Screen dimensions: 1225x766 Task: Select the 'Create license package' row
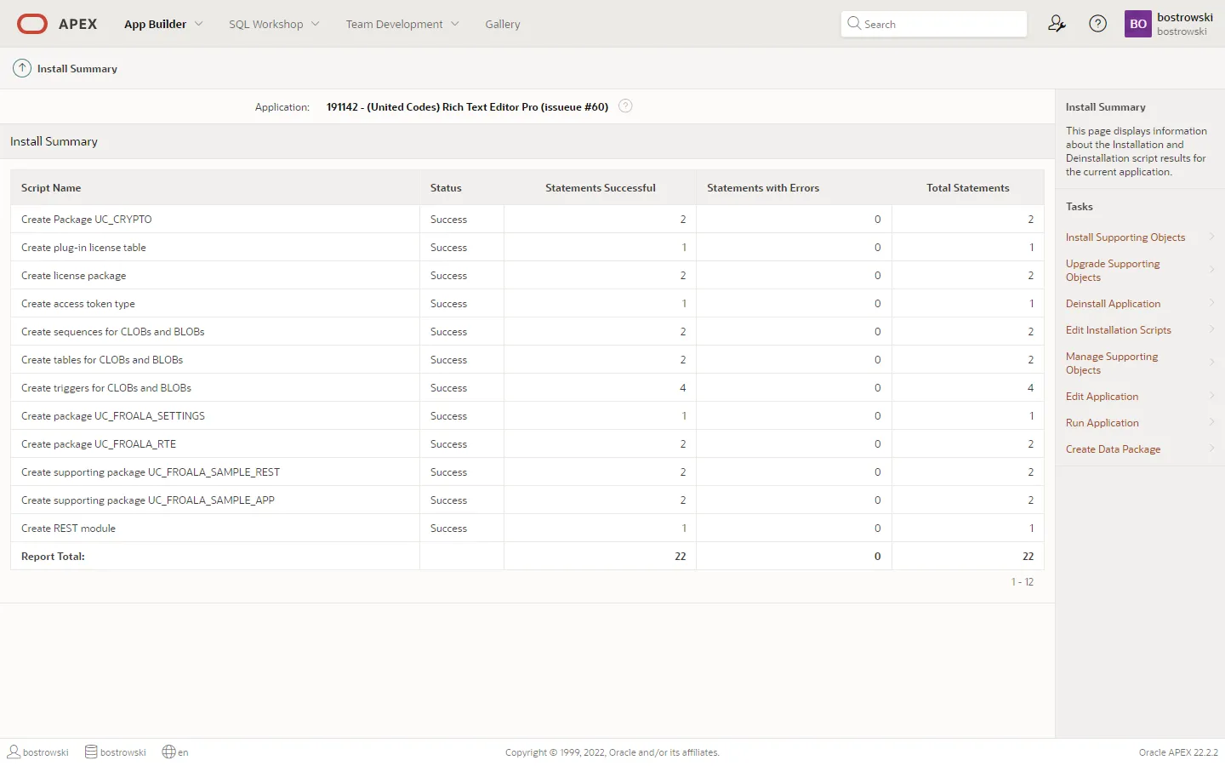point(527,275)
